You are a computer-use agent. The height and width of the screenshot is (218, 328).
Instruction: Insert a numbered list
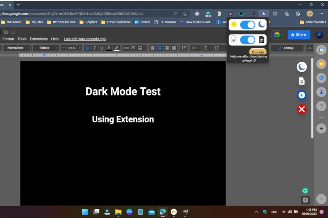[217, 48]
